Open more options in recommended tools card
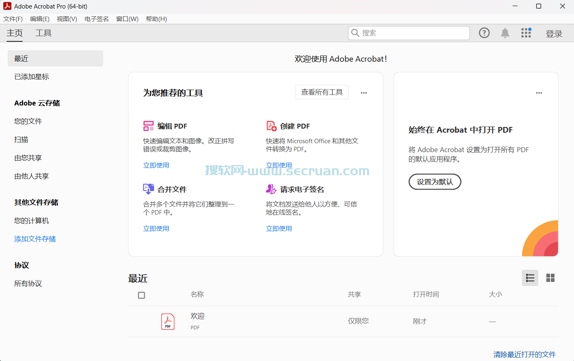The width and height of the screenshot is (574, 361). coord(364,93)
